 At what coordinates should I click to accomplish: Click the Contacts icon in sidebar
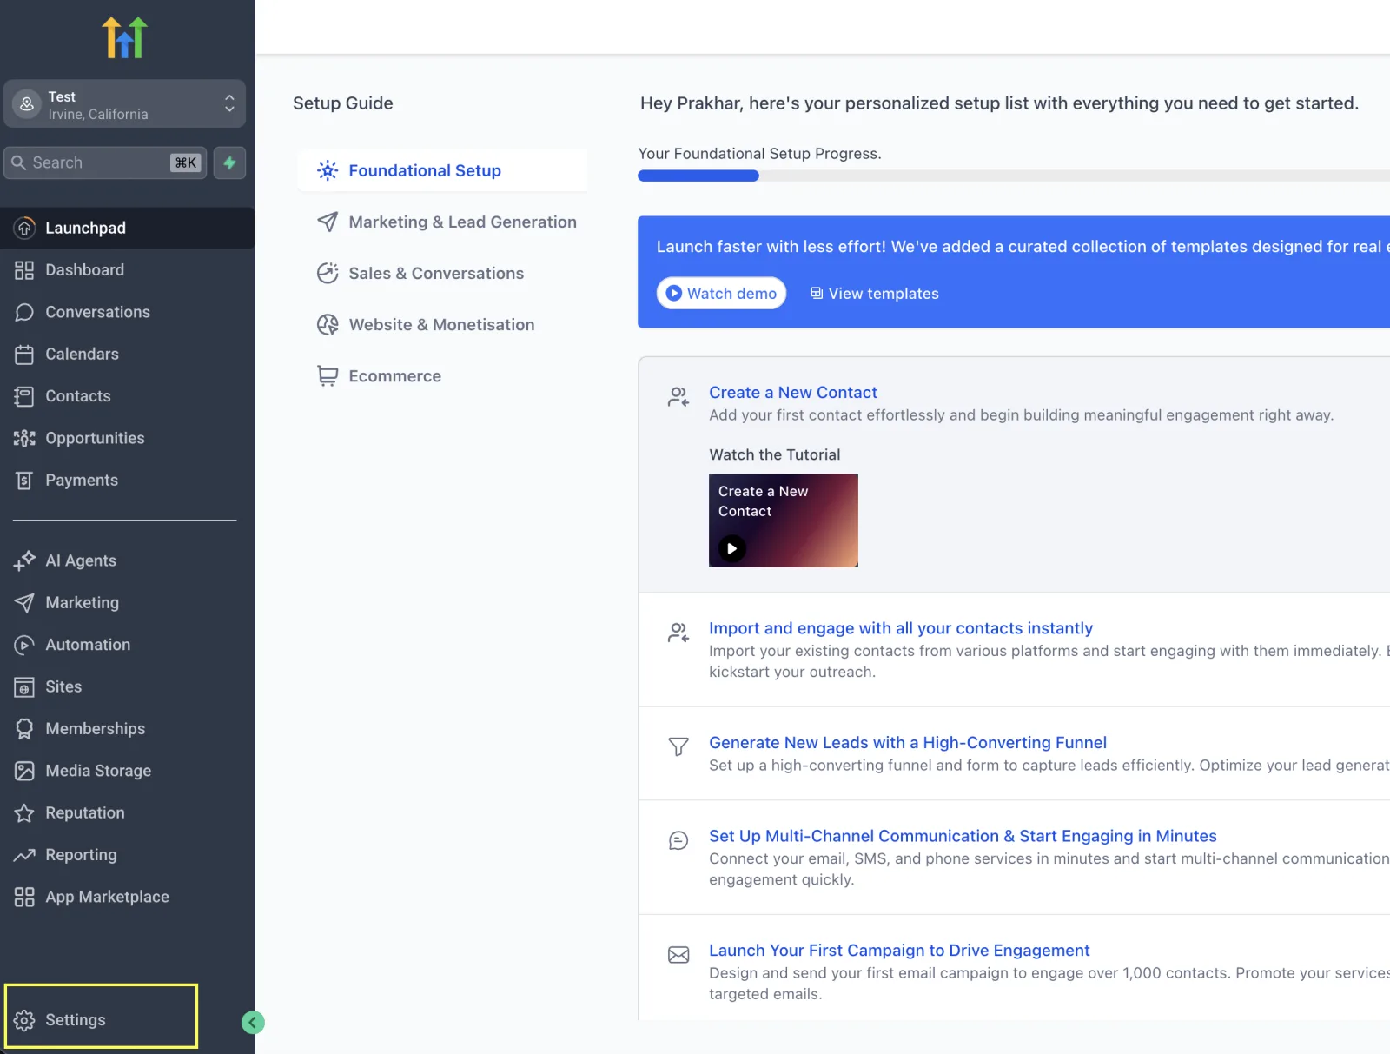tap(24, 396)
